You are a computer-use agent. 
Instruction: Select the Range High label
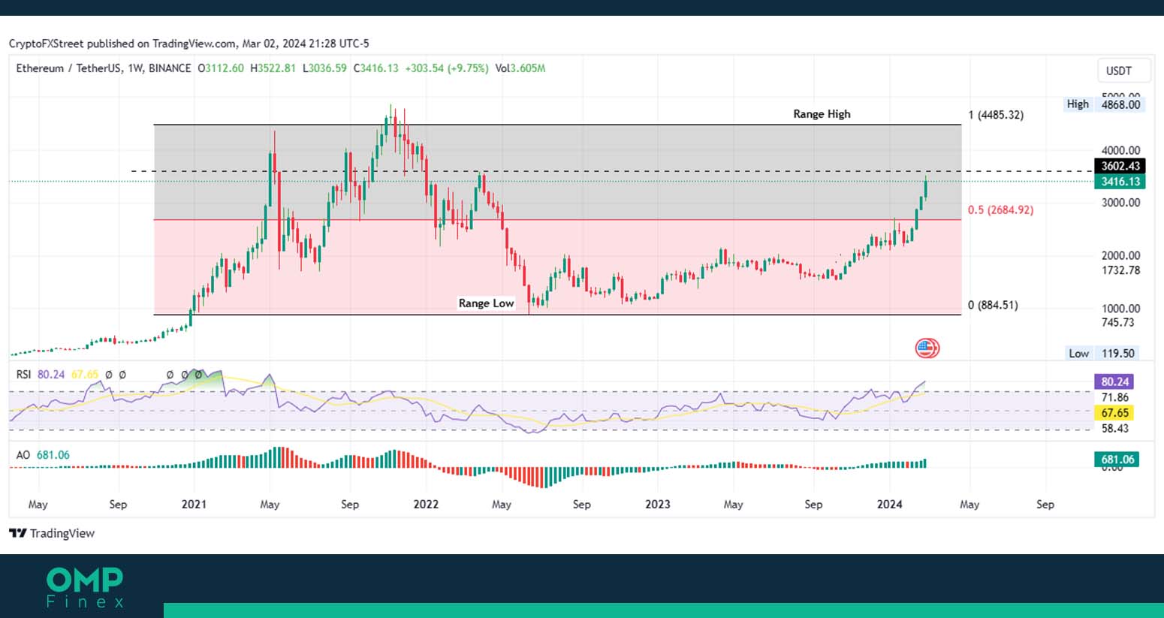click(x=822, y=114)
